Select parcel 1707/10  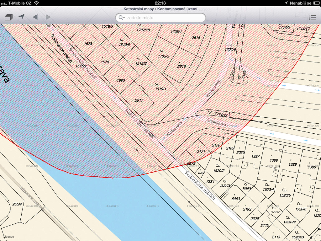click(x=143, y=30)
